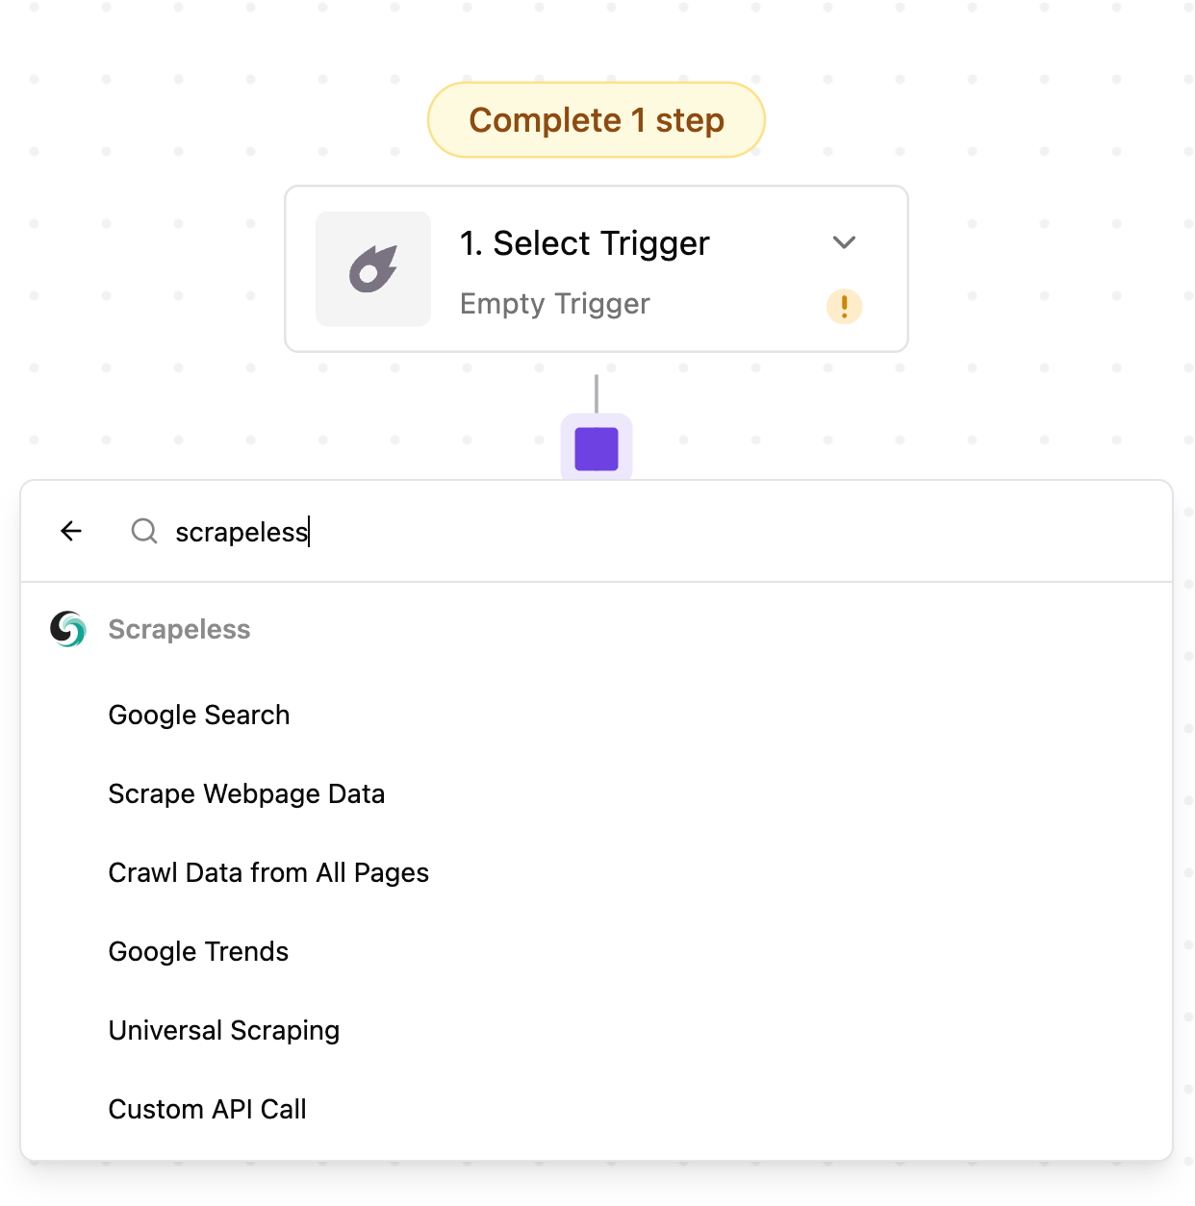Image resolution: width=1195 pixels, height=1206 pixels.
Task: Choose the Universal Scraping action
Action: tap(224, 1030)
